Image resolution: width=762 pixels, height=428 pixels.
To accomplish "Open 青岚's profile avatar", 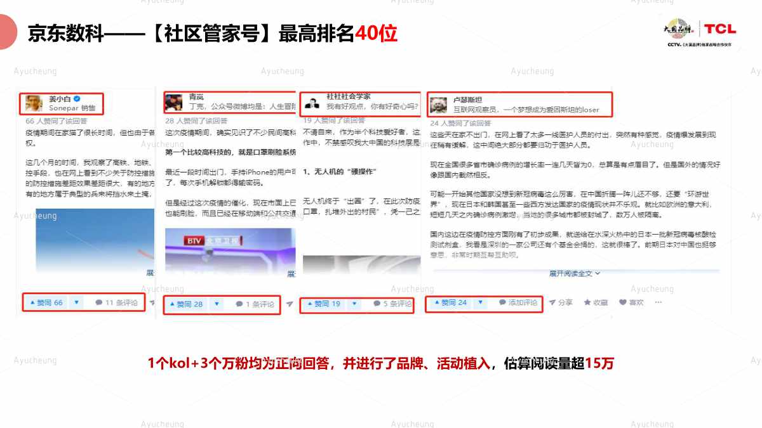I will pos(173,102).
